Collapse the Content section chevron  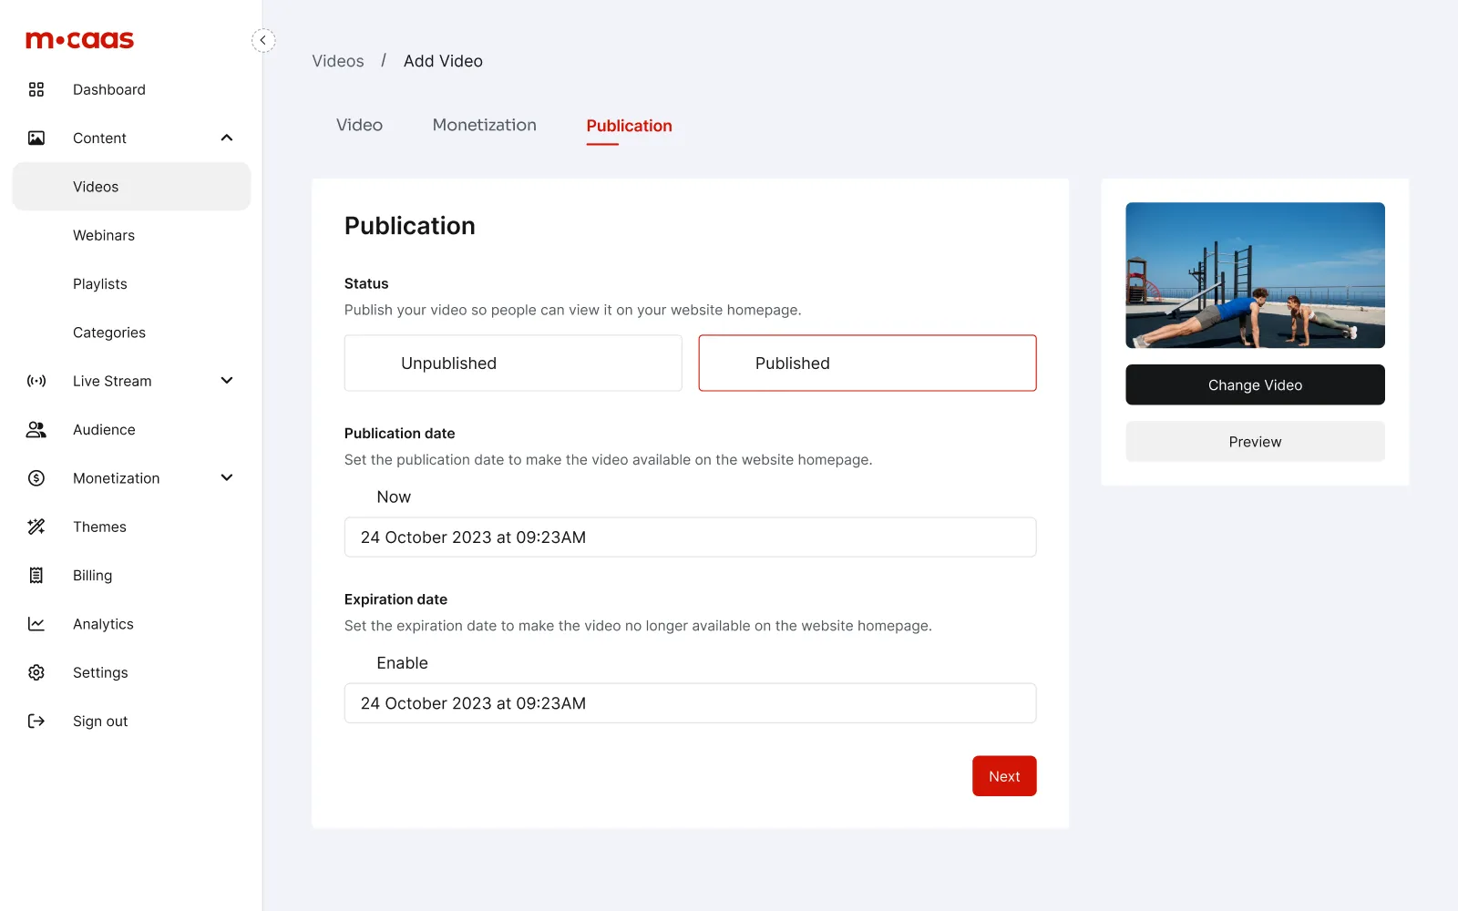coord(226,138)
